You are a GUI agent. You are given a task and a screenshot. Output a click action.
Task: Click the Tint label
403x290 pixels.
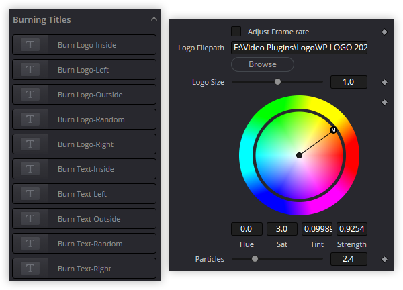317,244
